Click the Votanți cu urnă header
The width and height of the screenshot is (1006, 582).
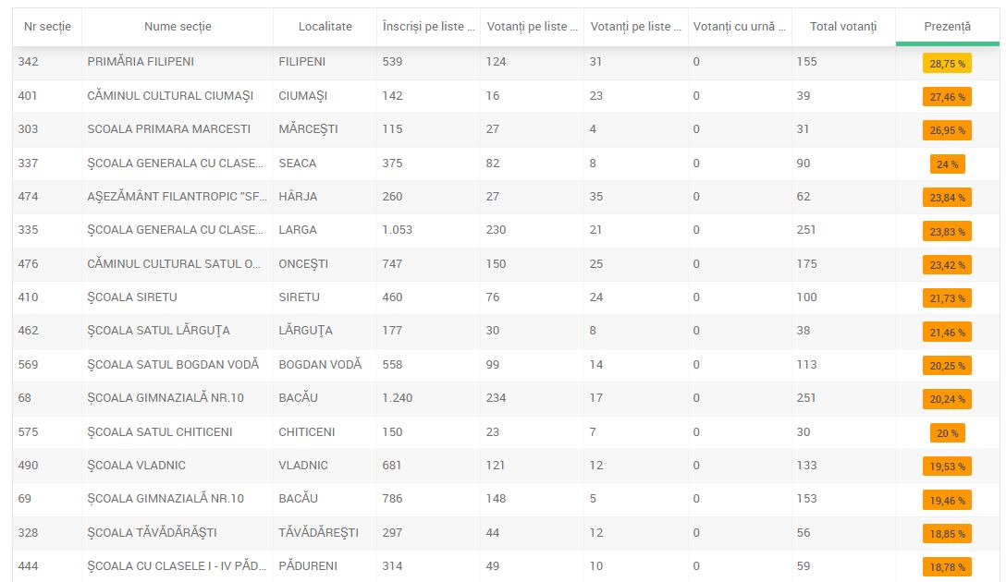pos(739,27)
